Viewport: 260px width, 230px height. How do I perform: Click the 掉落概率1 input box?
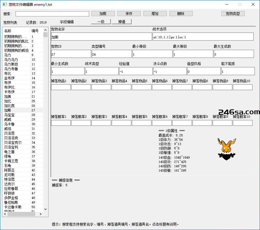point(61,123)
